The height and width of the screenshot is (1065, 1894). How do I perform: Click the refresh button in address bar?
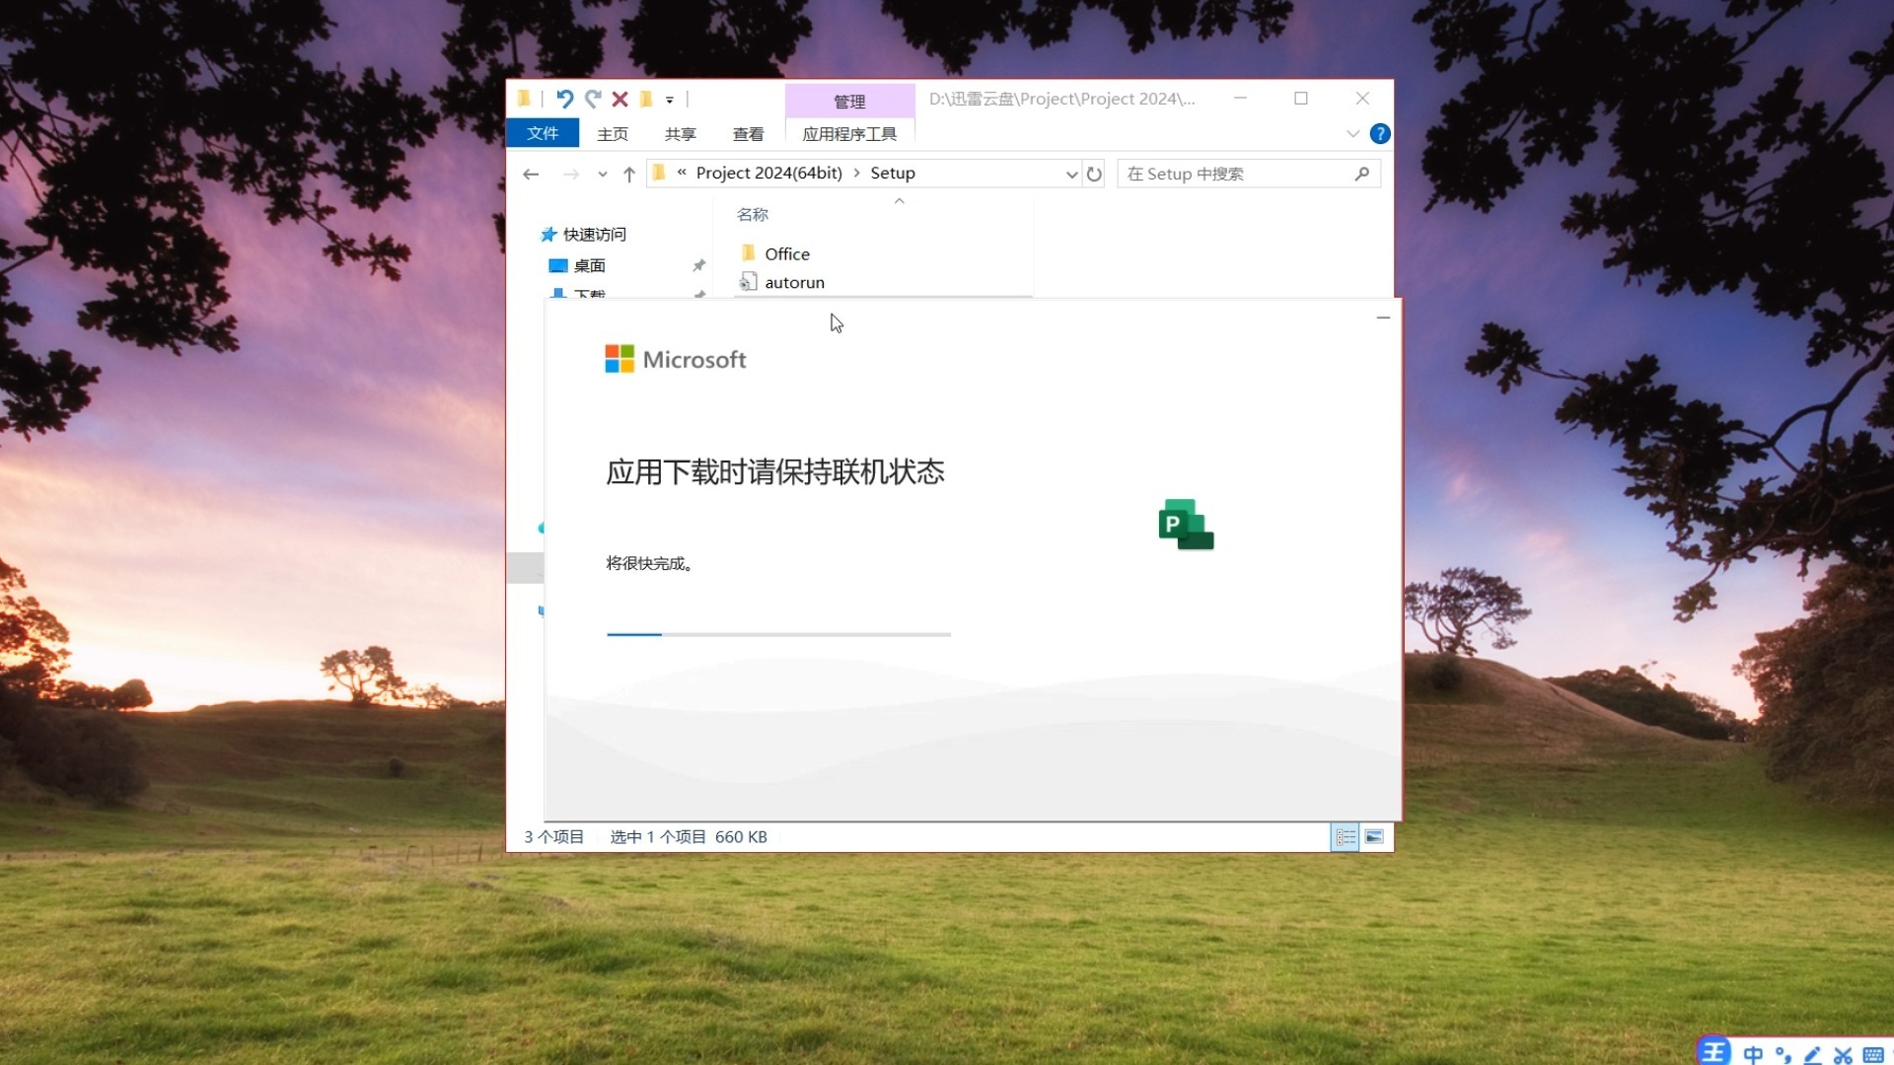click(1095, 174)
